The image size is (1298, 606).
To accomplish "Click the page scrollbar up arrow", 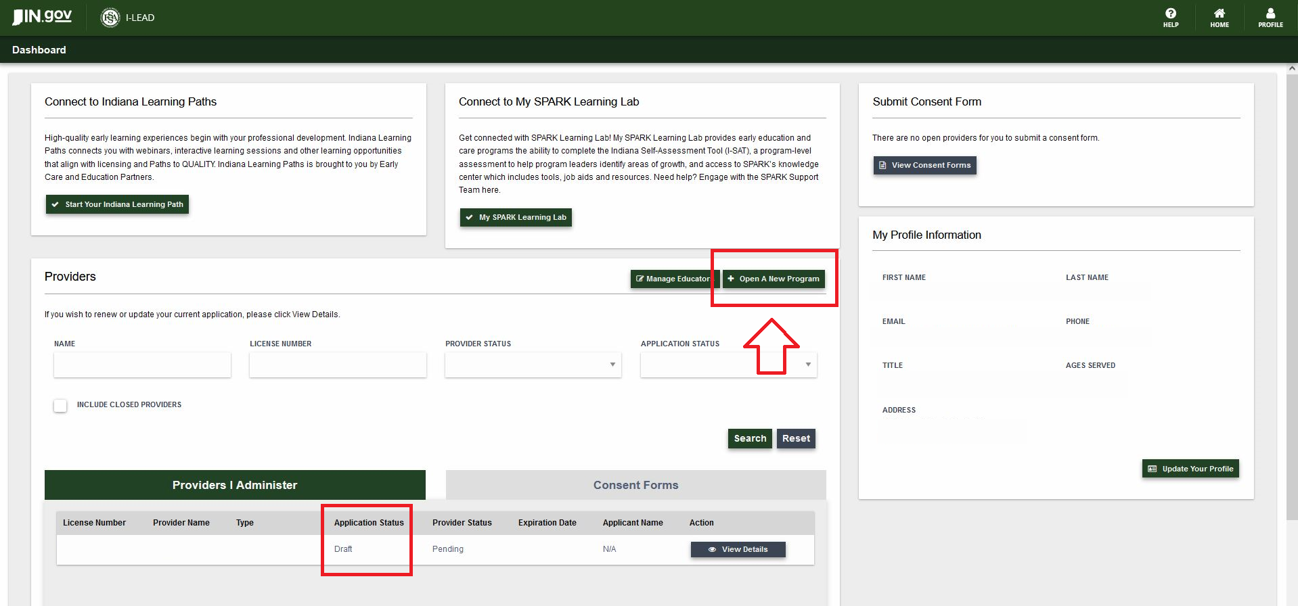I will 1291,68.
